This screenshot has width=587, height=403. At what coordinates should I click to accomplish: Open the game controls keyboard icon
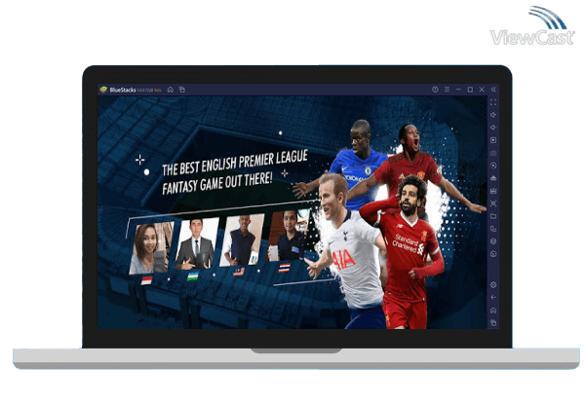(x=493, y=153)
